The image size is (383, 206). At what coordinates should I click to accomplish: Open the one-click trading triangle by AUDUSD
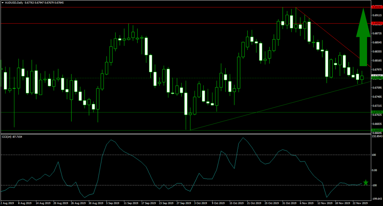point(3,3)
